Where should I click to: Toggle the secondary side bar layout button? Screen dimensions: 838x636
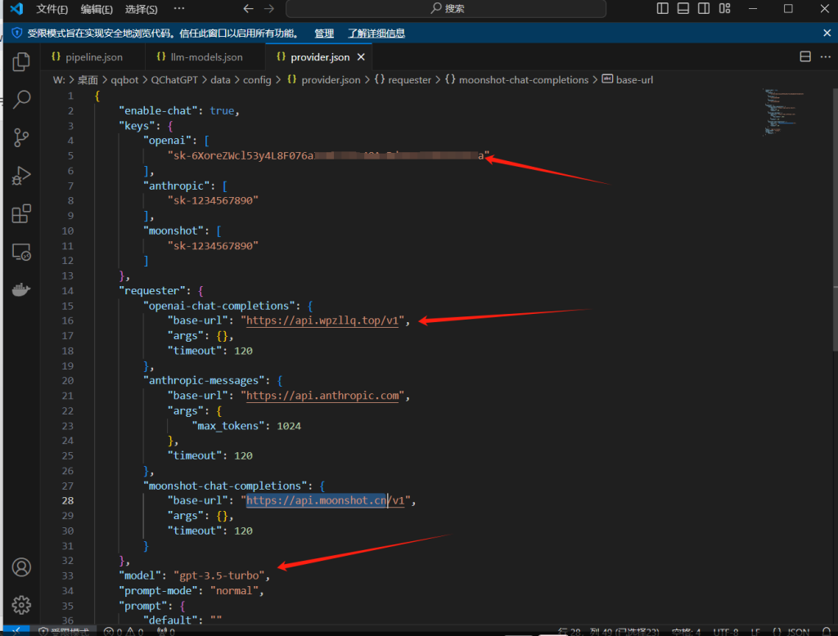tap(704, 9)
